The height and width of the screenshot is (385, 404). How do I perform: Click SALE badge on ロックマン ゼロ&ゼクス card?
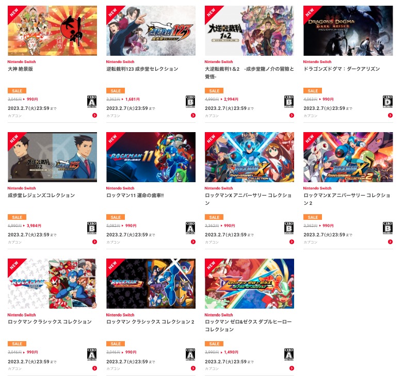[214, 344]
